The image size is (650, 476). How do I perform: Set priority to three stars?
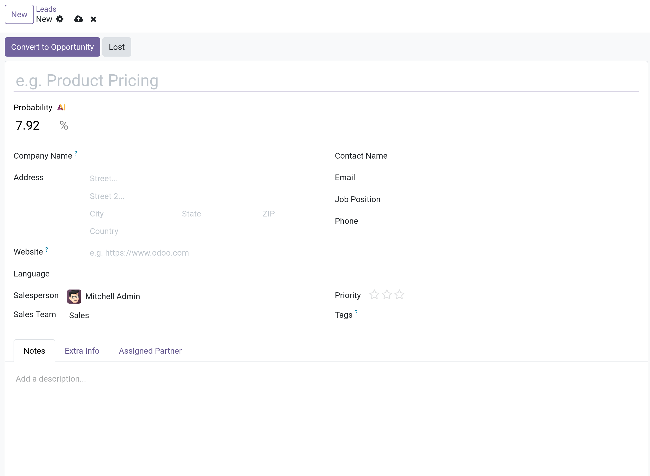[x=399, y=295]
